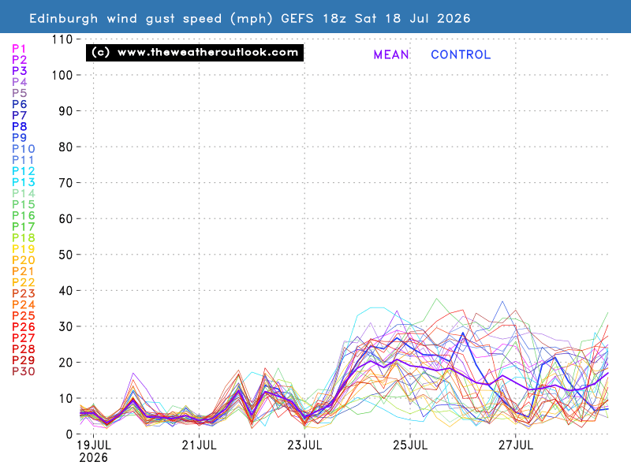
Task: Click the P29 legend label
Action: 24,360
